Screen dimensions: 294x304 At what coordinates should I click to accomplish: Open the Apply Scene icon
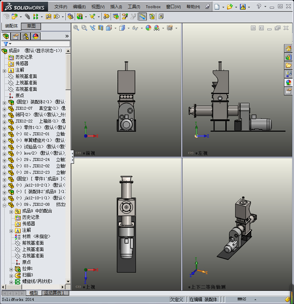click(x=157, y=28)
